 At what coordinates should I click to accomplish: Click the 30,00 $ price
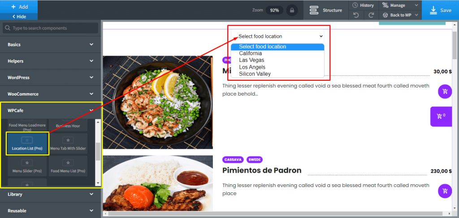point(442,71)
